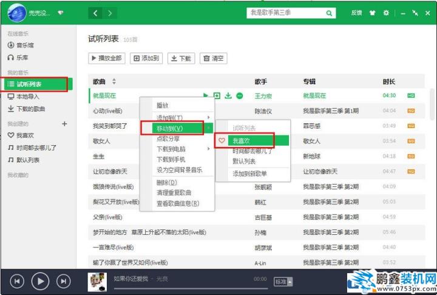The height and width of the screenshot is (295, 437).
Task: Click 播放全部 button
Action: (x=107, y=58)
